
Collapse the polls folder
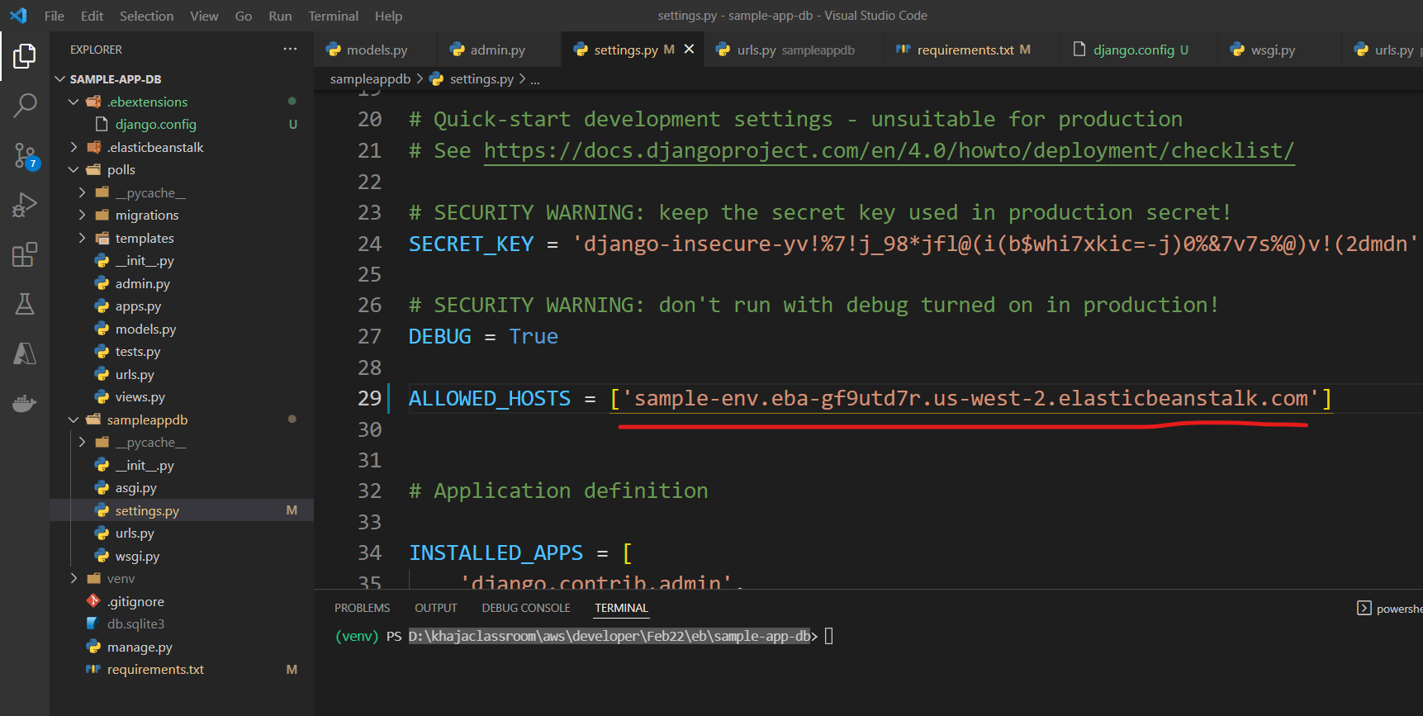pyautogui.click(x=74, y=169)
